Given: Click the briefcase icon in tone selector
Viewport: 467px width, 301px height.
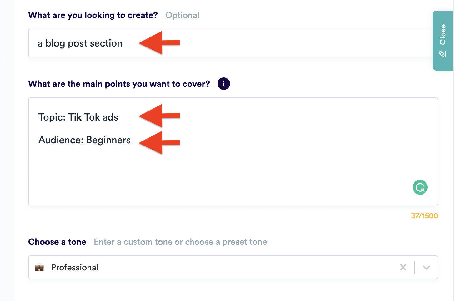Looking at the screenshot, I should pyautogui.click(x=39, y=268).
